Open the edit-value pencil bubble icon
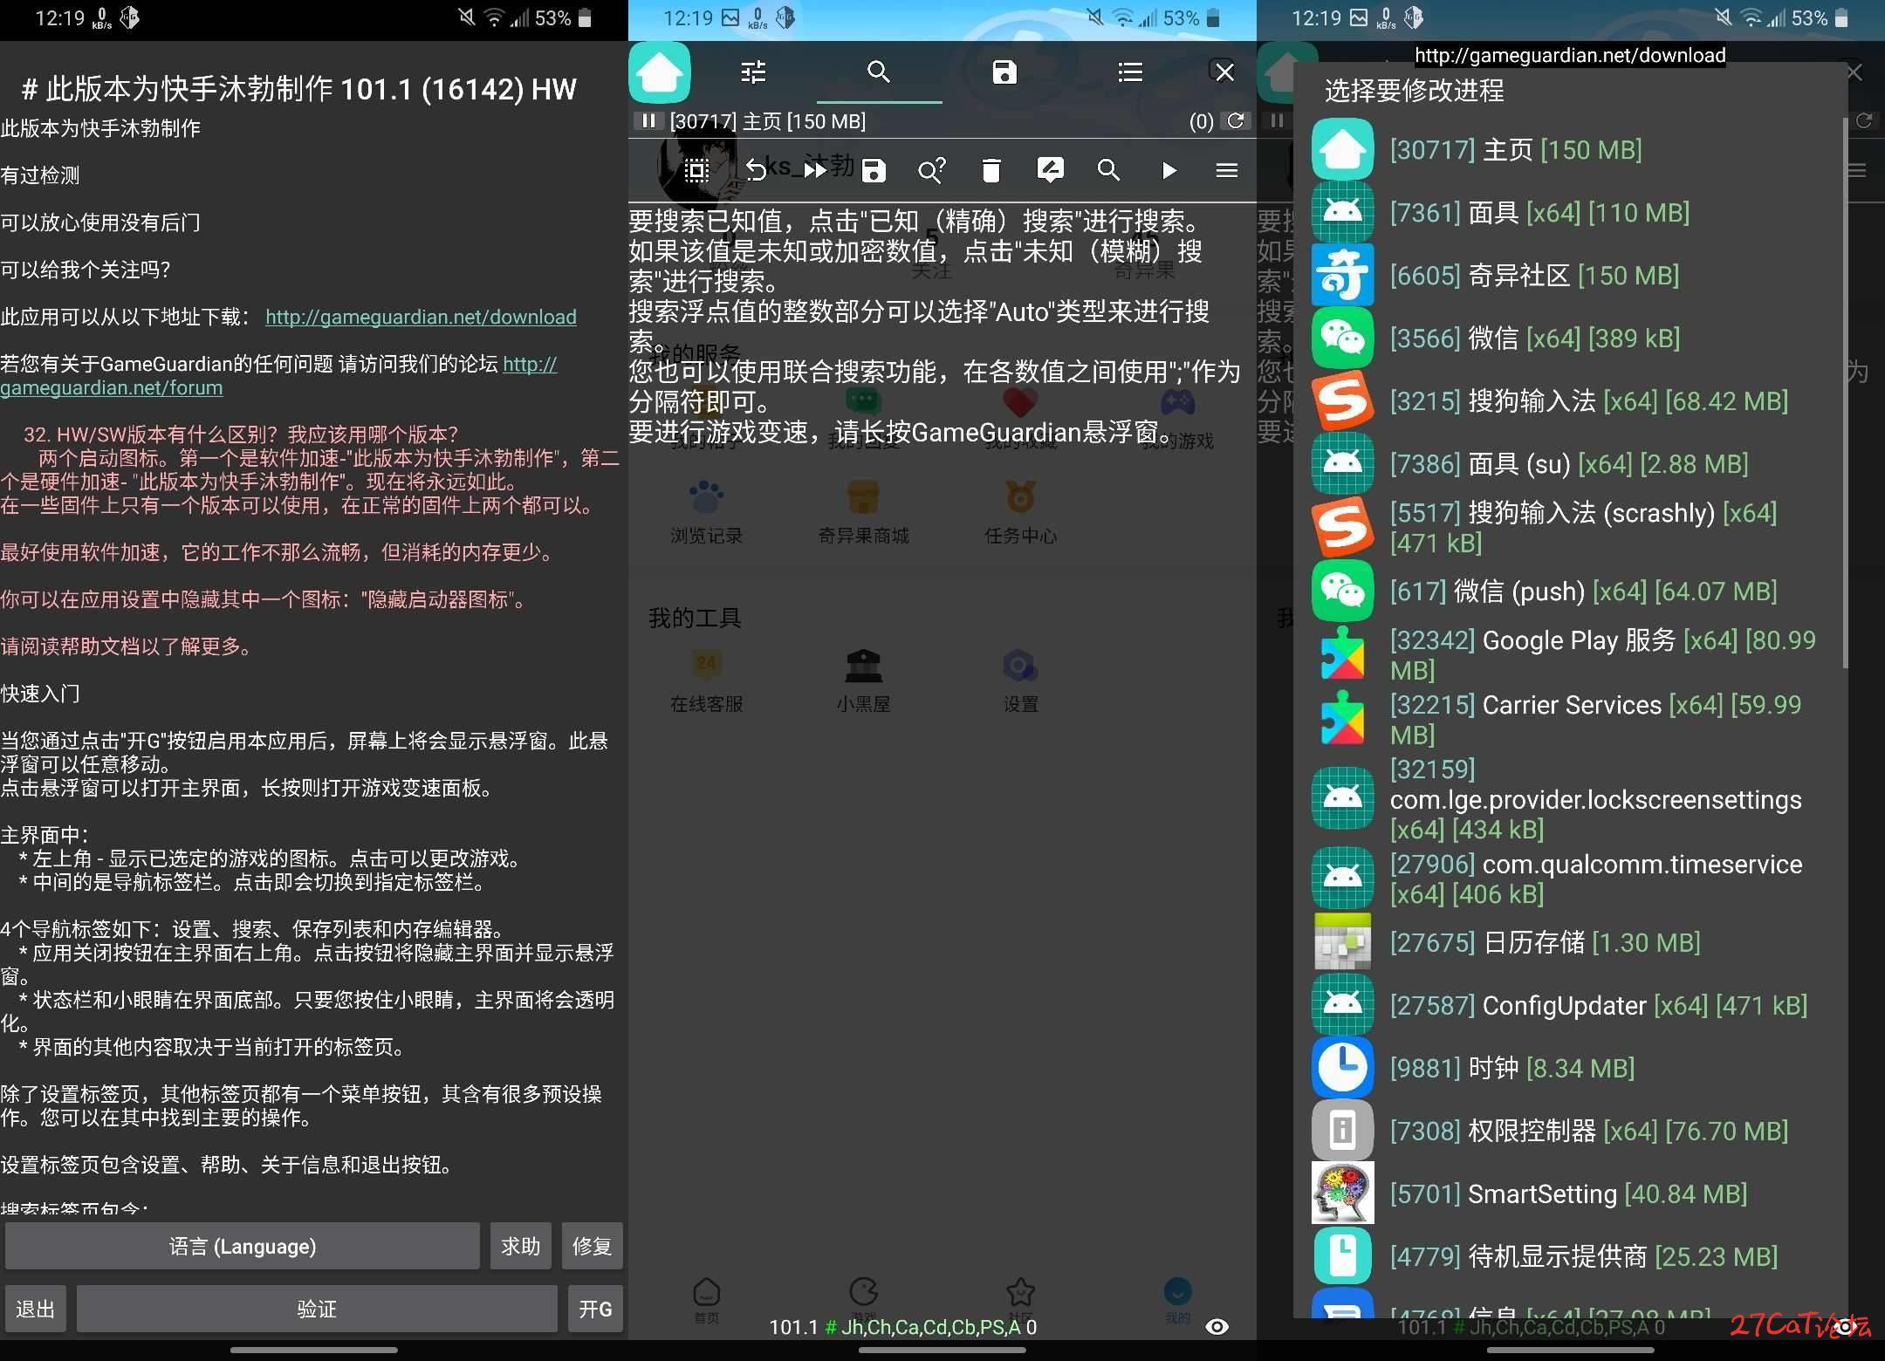Viewport: 1885px width, 1361px height. pyautogui.click(x=1050, y=170)
